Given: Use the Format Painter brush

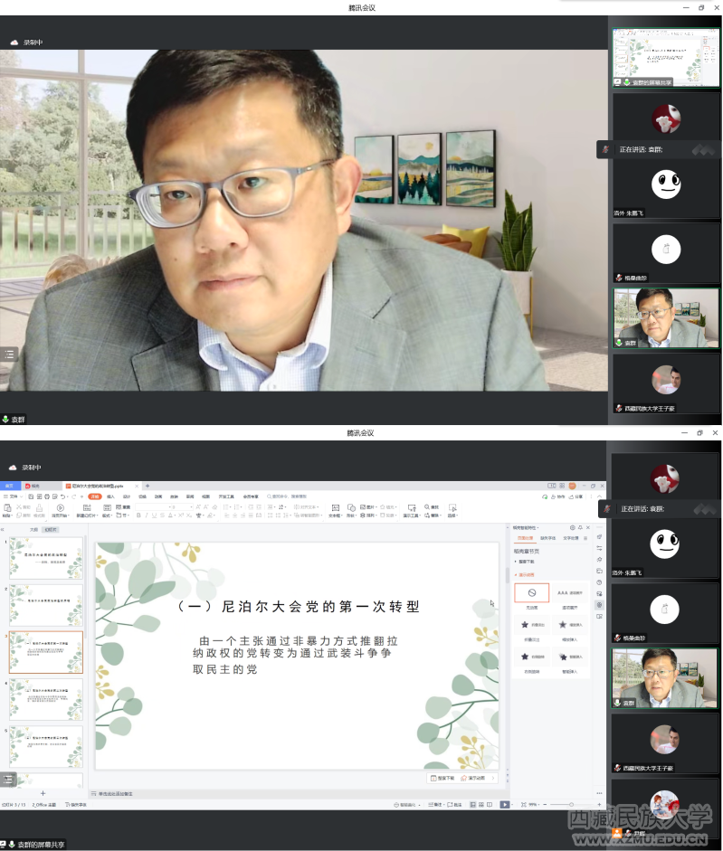Looking at the screenshot, I should tap(39, 511).
